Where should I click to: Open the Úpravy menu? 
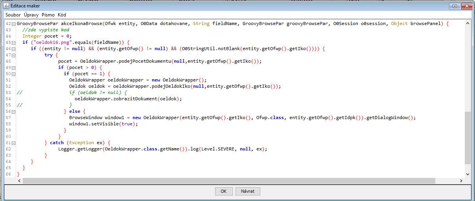[x=31, y=15]
